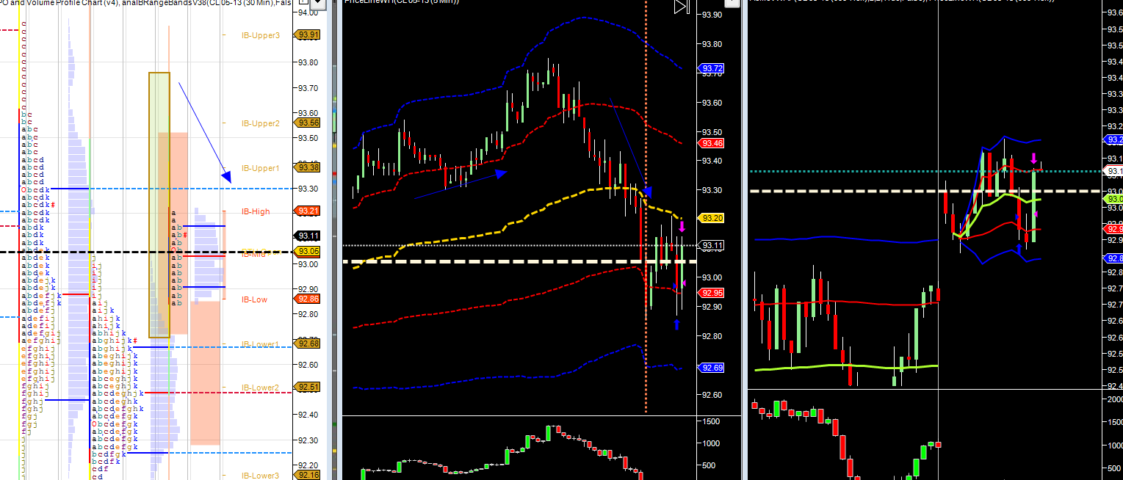Click the 92.16 price marker
This screenshot has width=1123, height=480.
307,476
